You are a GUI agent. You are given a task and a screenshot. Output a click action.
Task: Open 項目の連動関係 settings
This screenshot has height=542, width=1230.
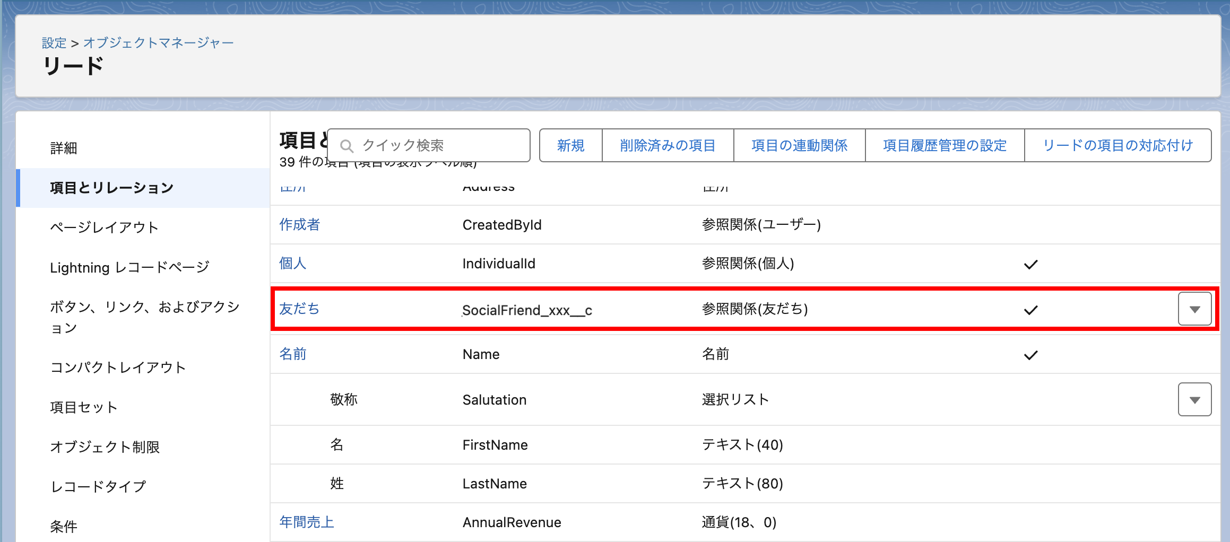coord(799,145)
